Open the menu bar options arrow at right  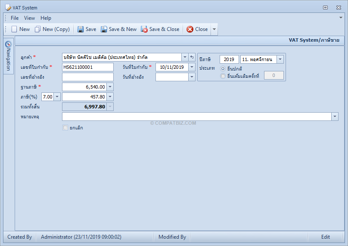pyautogui.click(x=341, y=18)
